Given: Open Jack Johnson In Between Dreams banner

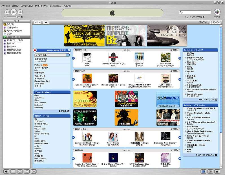Looking at the screenshot, I should point(84,36).
